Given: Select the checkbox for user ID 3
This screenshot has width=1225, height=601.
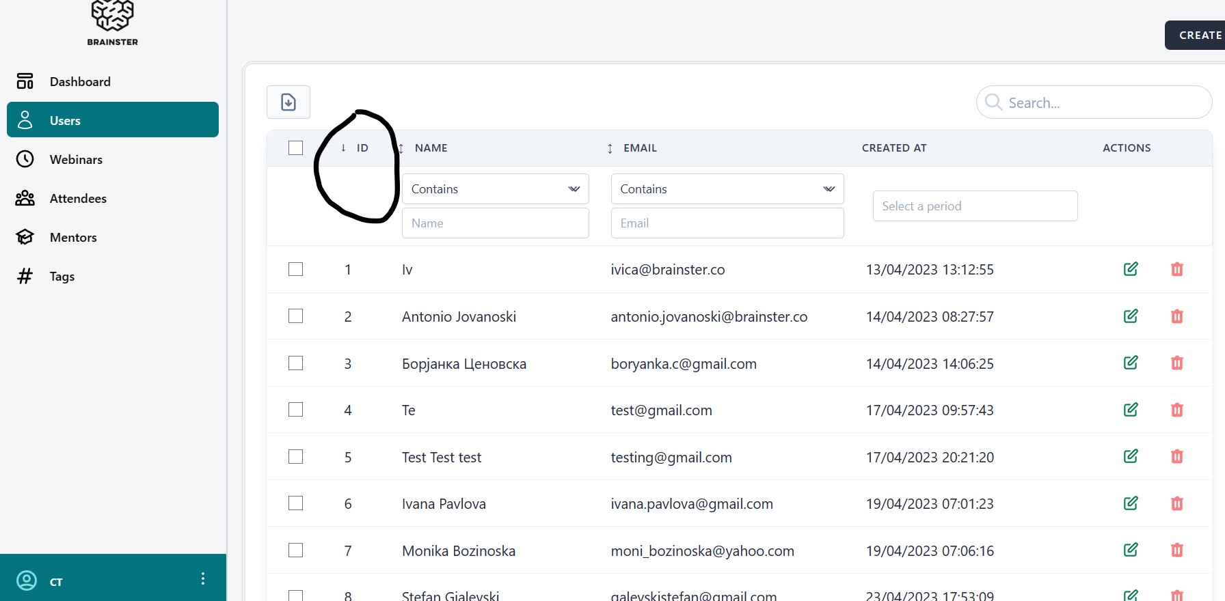Looking at the screenshot, I should click(295, 363).
